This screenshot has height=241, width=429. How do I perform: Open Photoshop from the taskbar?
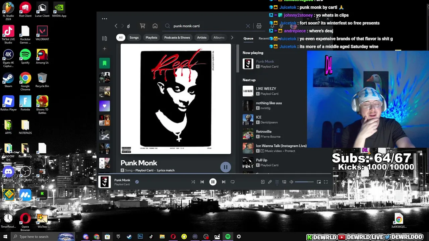(x=140, y=237)
